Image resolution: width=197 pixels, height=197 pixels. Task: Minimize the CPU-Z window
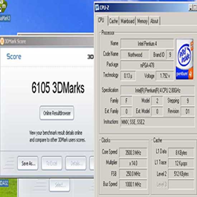tap(191, 8)
